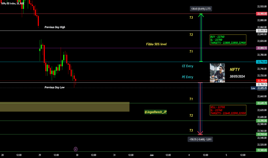Select T3 label beside the green up arrow
This screenshot has width=268, height=158.
(x=191, y=18)
